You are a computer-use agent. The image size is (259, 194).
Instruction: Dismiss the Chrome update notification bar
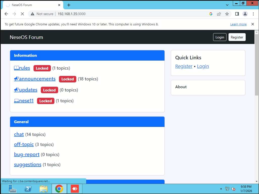pyautogui.click(x=252, y=24)
